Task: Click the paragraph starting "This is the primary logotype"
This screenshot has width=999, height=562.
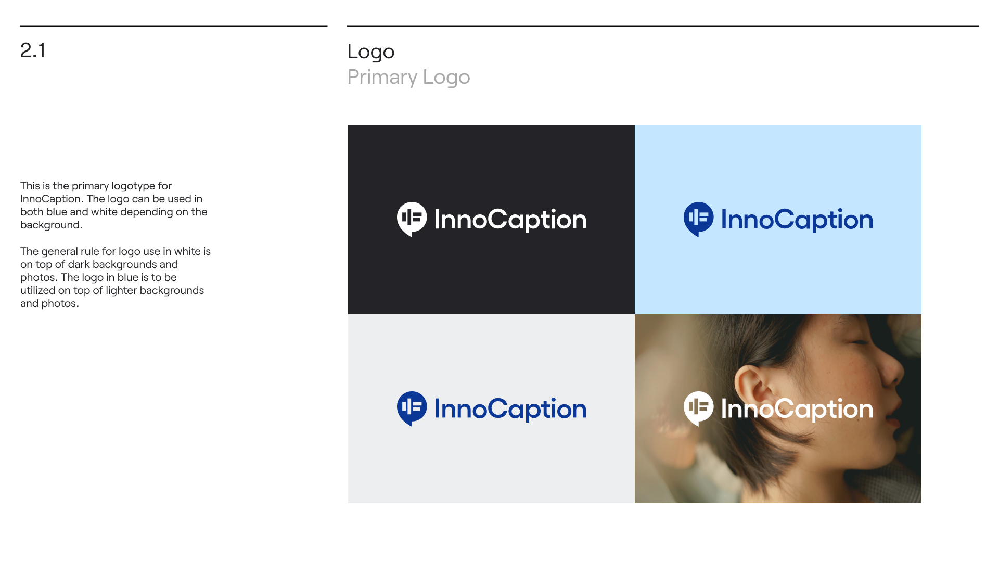Action: [114, 206]
